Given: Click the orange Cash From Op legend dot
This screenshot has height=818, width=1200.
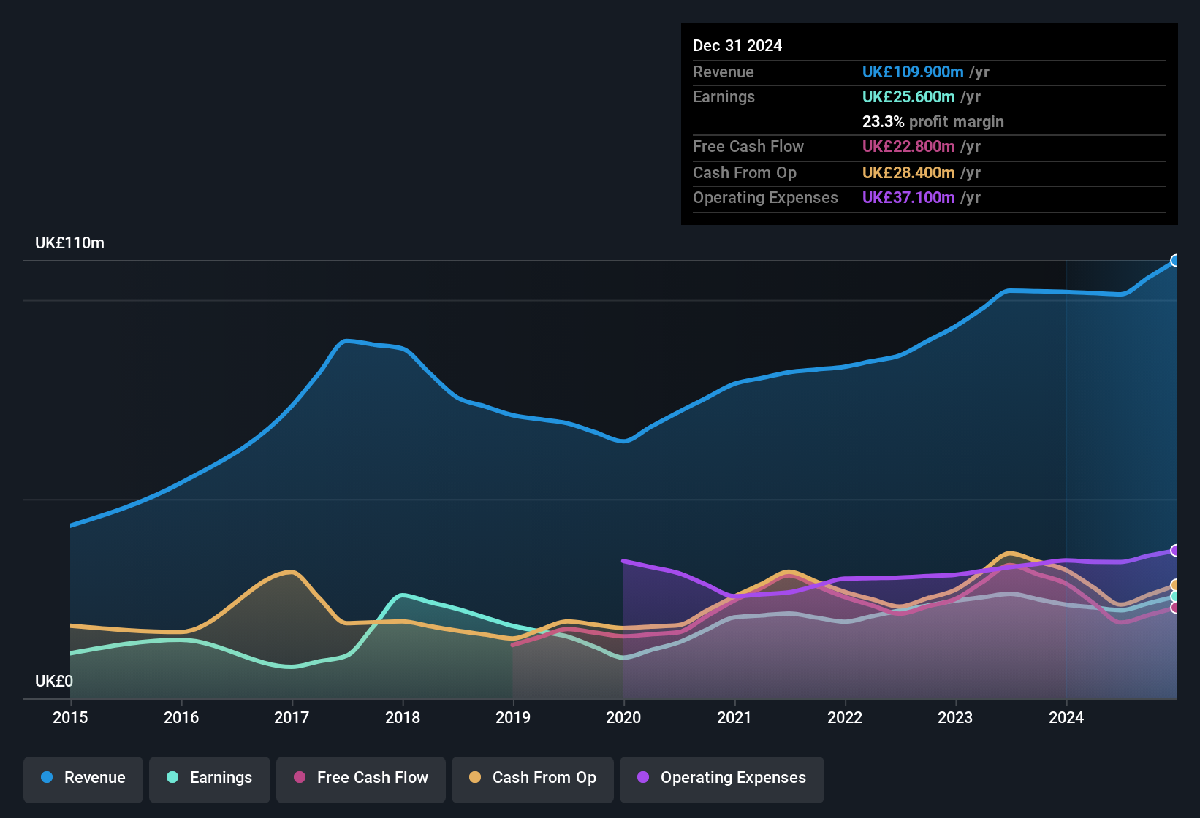Looking at the screenshot, I should coord(475,777).
